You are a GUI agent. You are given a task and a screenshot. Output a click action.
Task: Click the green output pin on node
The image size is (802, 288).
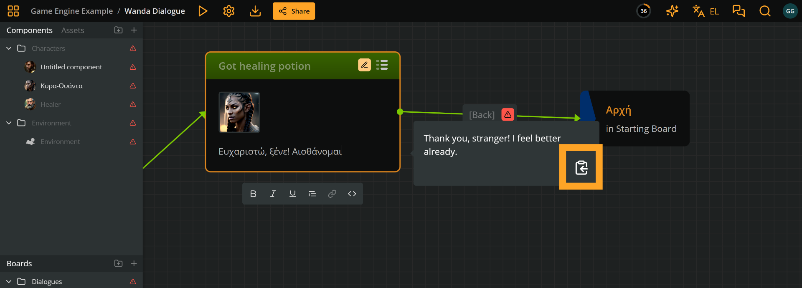[400, 111]
